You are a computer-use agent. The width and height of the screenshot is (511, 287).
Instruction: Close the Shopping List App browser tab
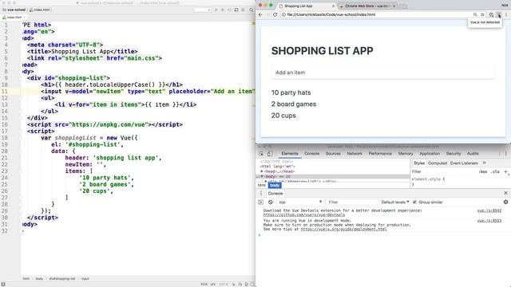pyautogui.click(x=333, y=6)
